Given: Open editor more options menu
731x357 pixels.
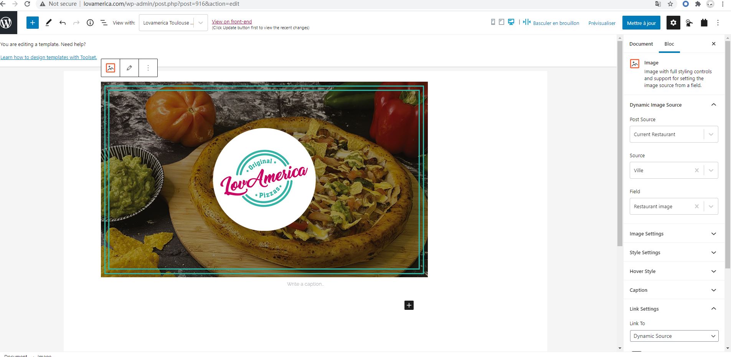Looking at the screenshot, I should coord(718,23).
